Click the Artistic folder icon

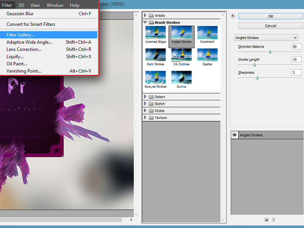click(151, 15)
